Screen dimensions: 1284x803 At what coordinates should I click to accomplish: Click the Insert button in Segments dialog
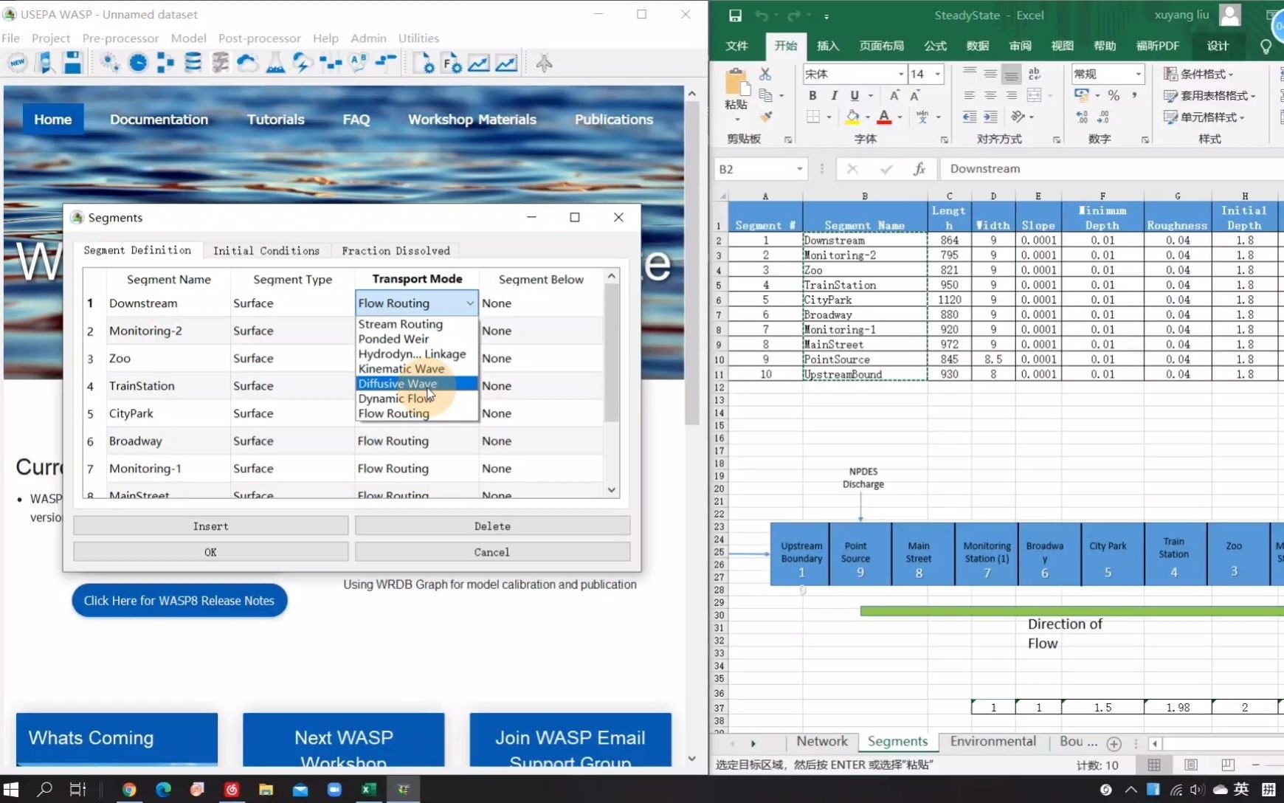[210, 526]
